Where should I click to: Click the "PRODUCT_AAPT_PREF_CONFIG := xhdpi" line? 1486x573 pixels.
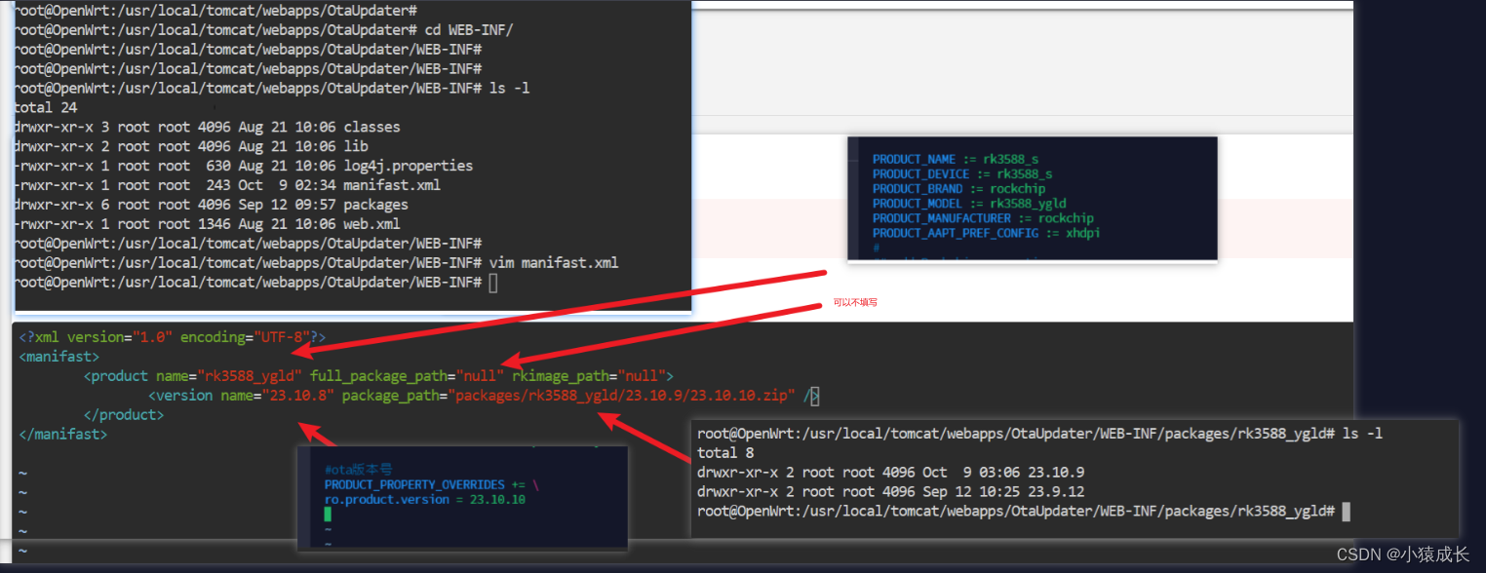[x=986, y=233]
